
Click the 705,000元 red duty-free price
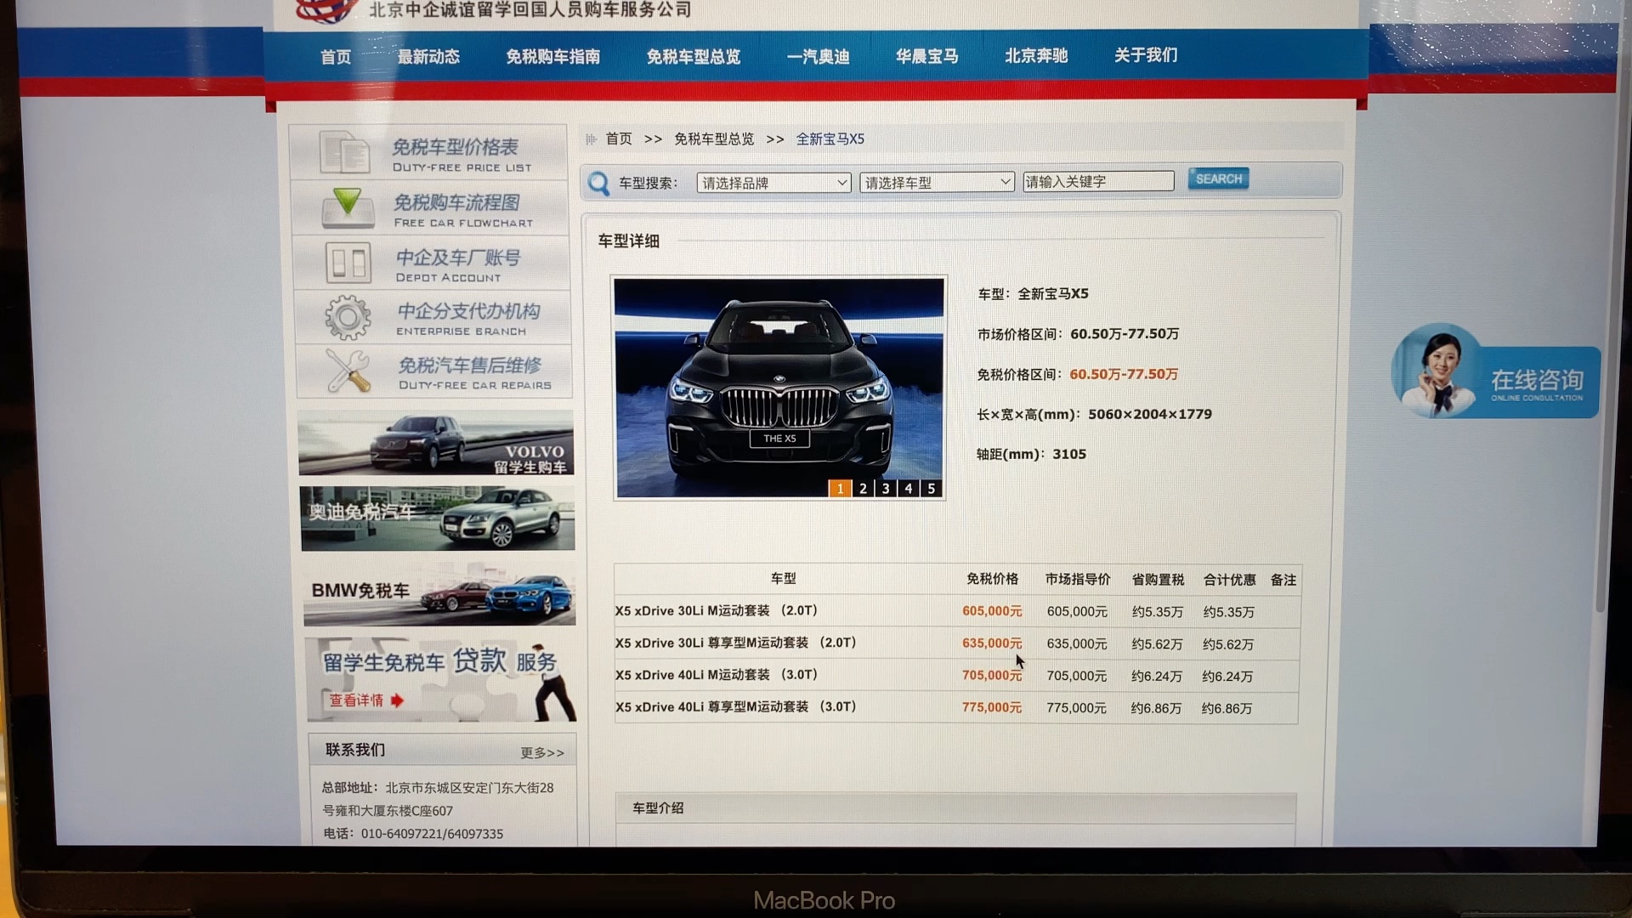click(991, 676)
